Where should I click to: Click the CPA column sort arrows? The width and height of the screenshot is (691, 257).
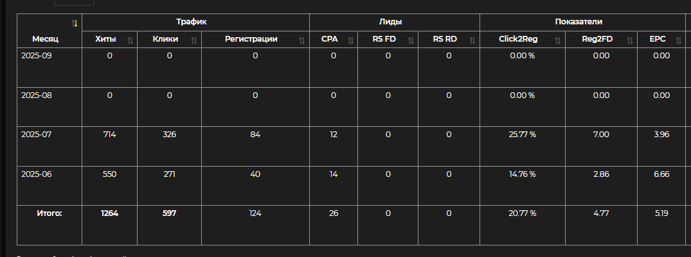(350, 40)
